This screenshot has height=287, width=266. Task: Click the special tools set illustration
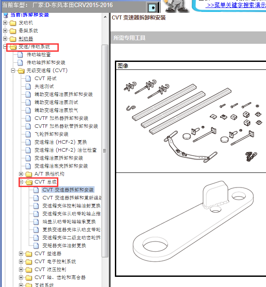193,121
